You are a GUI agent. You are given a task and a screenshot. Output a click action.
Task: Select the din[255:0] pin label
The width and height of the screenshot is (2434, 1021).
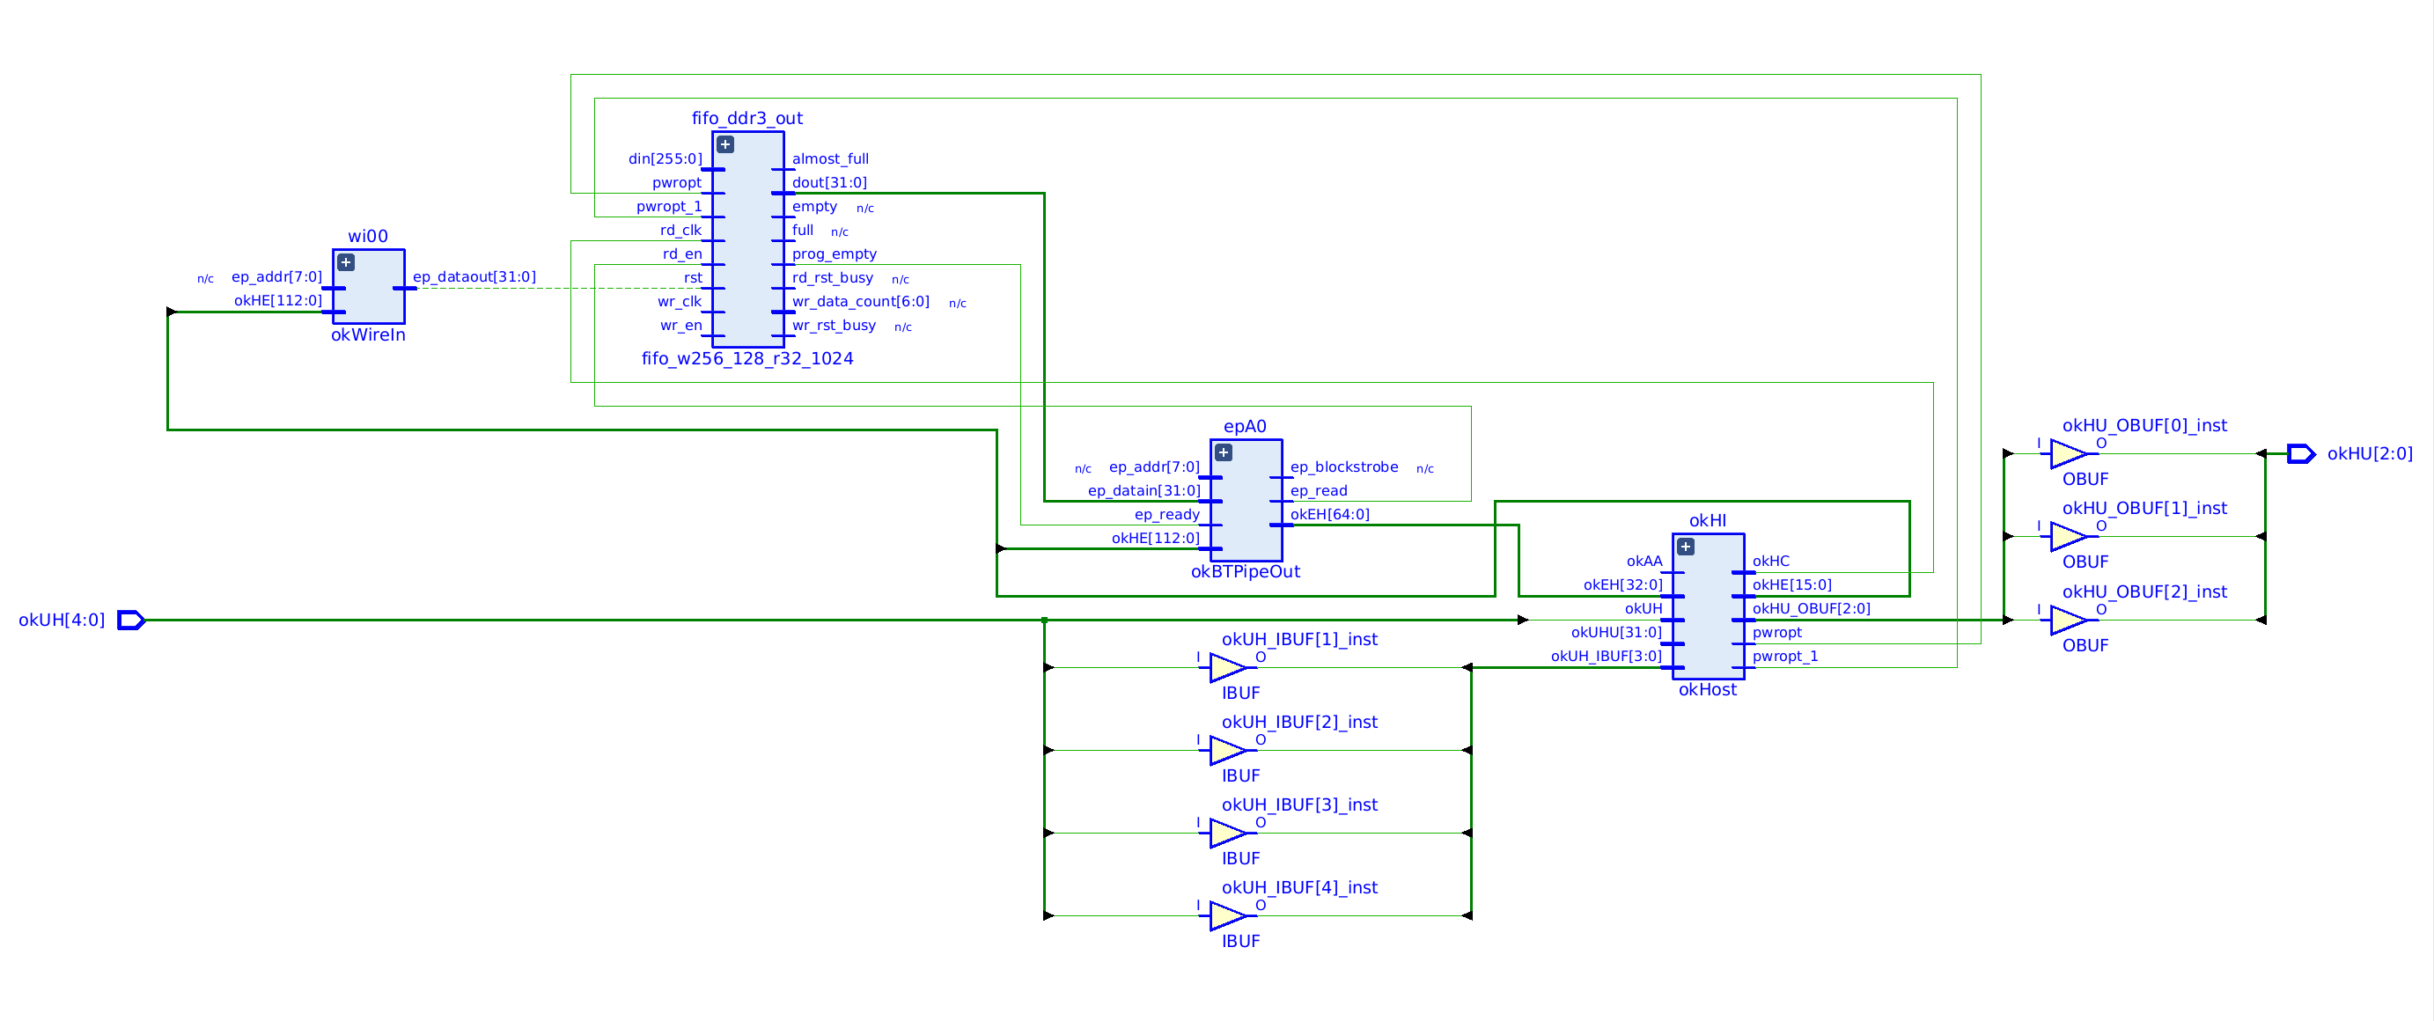(665, 158)
